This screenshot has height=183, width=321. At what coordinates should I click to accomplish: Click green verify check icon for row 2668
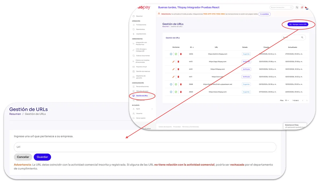pyautogui.click(x=176, y=84)
